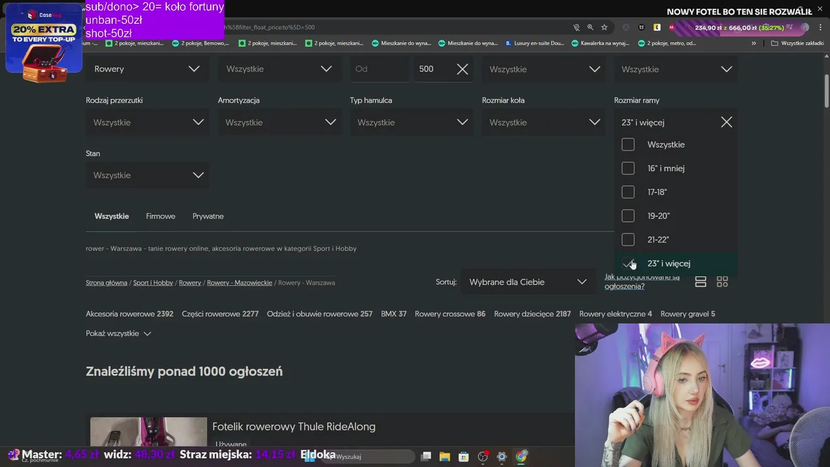Tick the 21-22" frame size checkbox
This screenshot has width=830, height=467.
click(x=628, y=240)
